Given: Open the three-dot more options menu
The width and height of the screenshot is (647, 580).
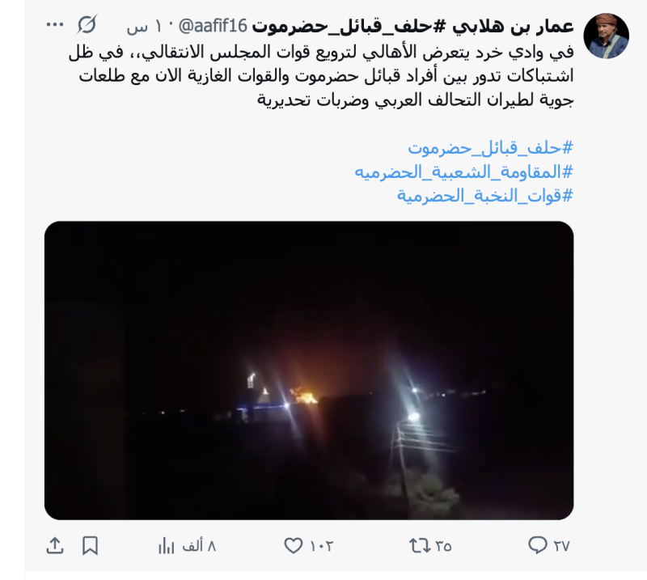Looking at the screenshot, I should pyautogui.click(x=55, y=25).
